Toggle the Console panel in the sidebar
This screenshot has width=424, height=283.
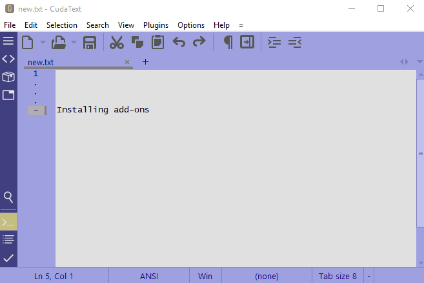(8, 222)
